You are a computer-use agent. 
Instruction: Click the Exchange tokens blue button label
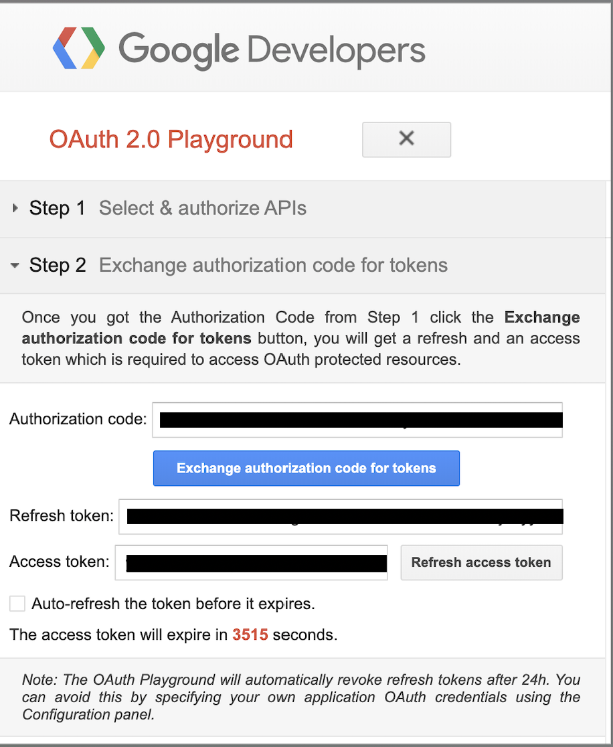[x=306, y=468]
